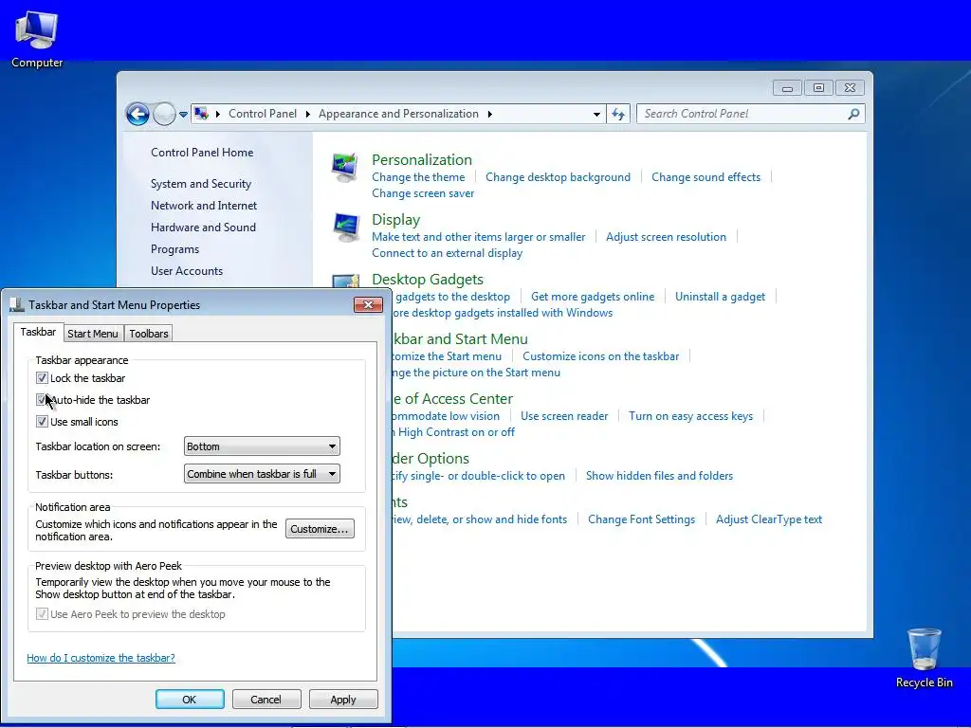Image resolution: width=971 pixels, height=728 pixels.
Task: Click Use Aero Peek to preview checkbox
Action: click(x=42, y=614)
